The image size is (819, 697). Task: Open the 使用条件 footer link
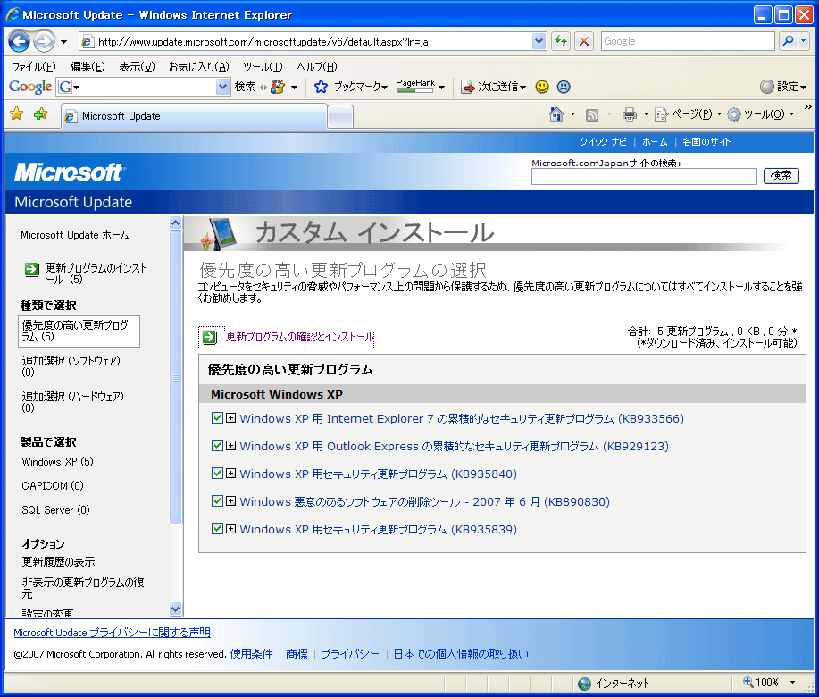point(252,654)
